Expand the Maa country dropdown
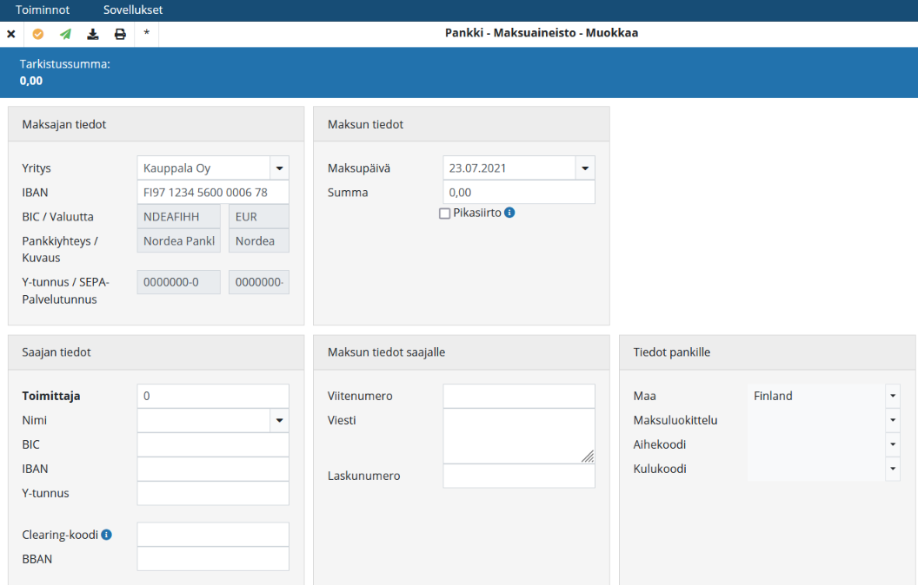 tap(893, 396)
